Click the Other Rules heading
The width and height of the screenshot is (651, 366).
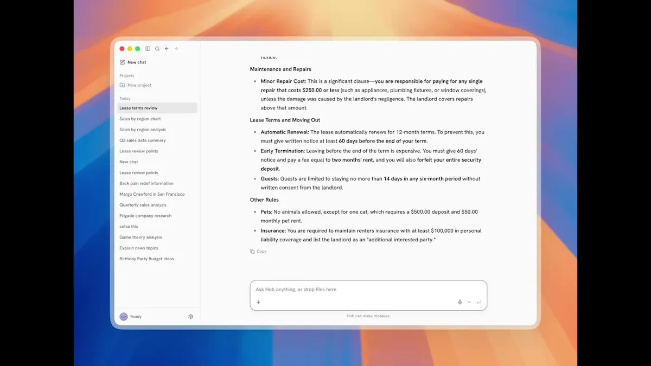click(264, 200)
